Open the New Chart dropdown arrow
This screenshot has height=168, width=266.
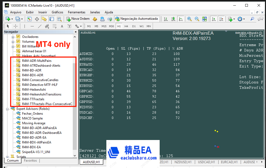(12, 19)
